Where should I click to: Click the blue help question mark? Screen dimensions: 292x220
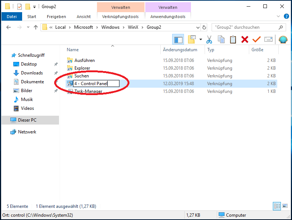tap(286, 17)
